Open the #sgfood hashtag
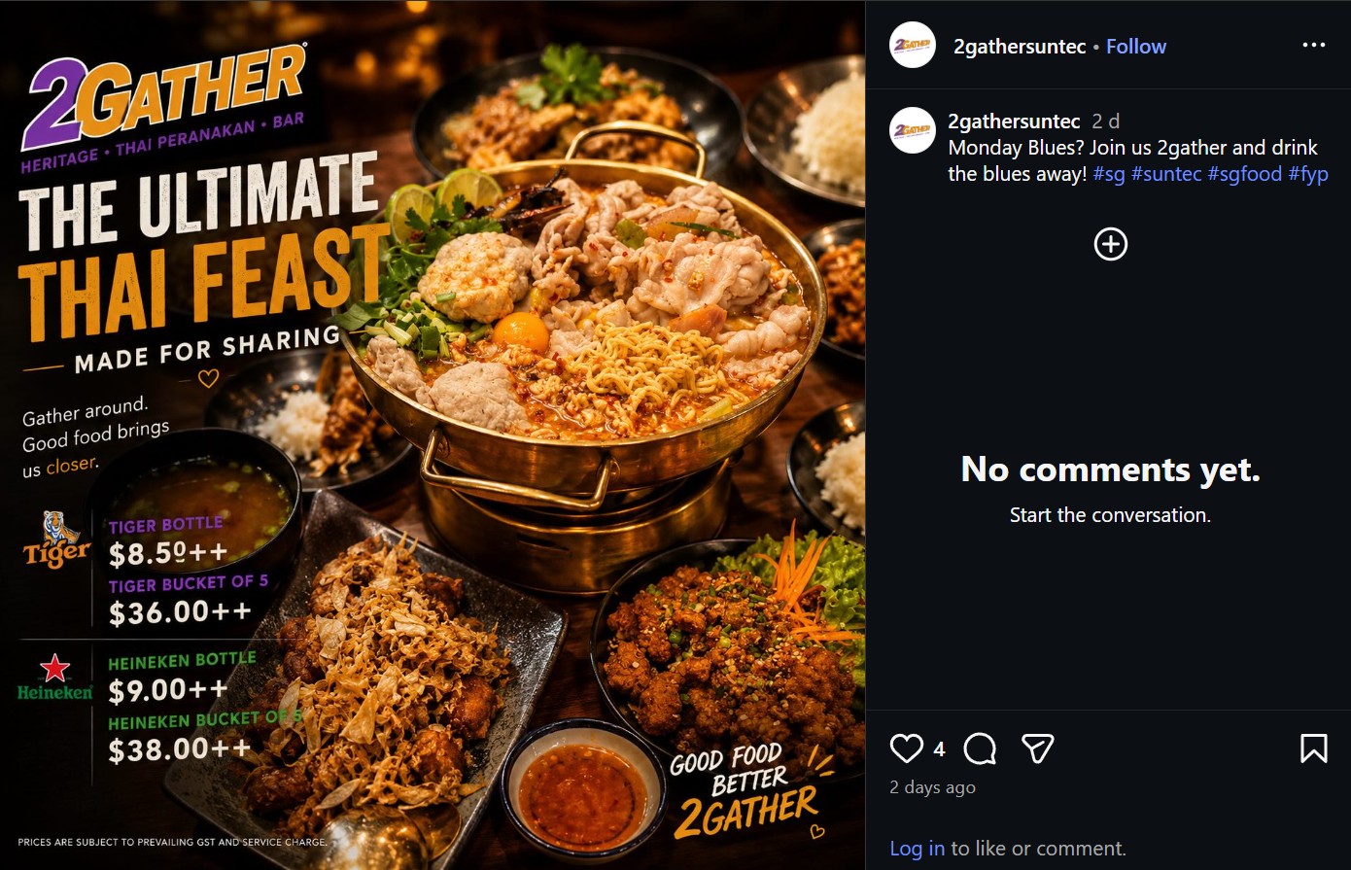The width and height of the screenshot is (1351, 870). [x=1245, y=174]
